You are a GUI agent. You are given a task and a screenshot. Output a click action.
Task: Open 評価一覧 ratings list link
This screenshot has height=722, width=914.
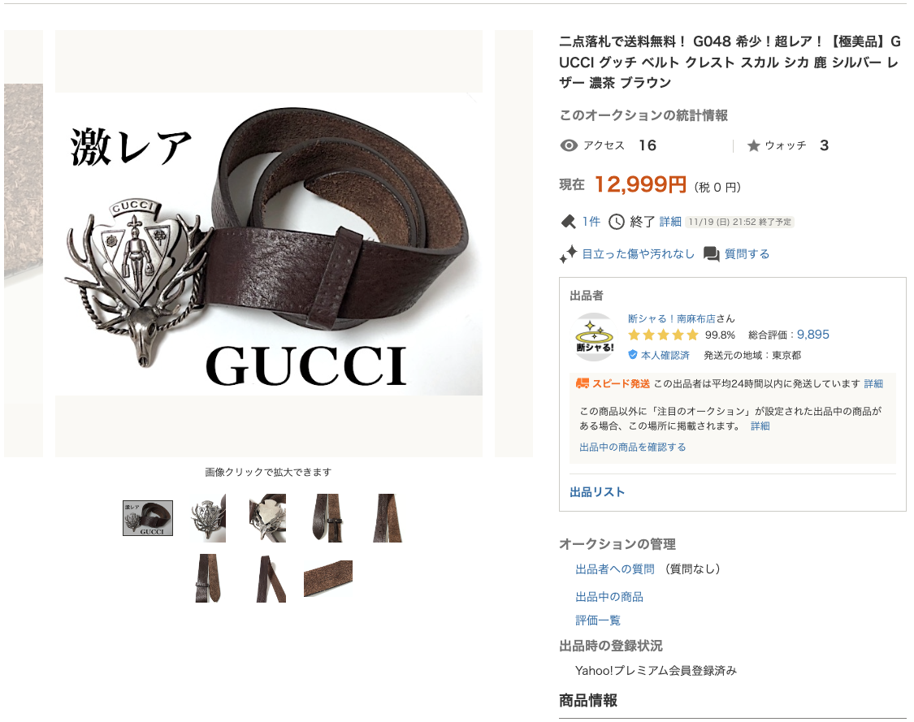pyautogui.click(x=598, y=620)
